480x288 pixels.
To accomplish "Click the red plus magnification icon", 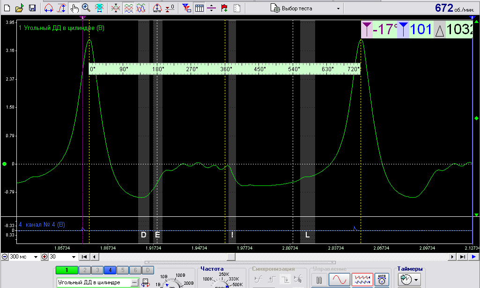I will tap(44, 257).
